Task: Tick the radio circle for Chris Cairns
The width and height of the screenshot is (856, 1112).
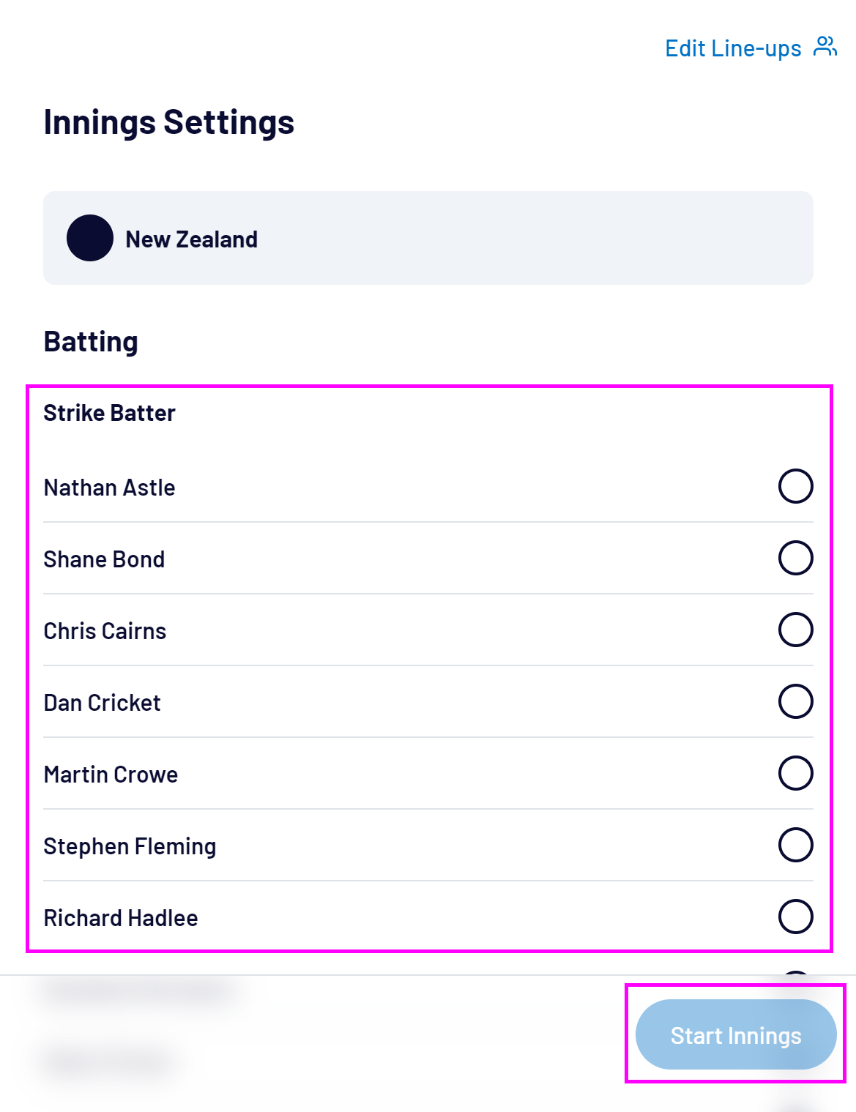Action: tap(795, 630)
